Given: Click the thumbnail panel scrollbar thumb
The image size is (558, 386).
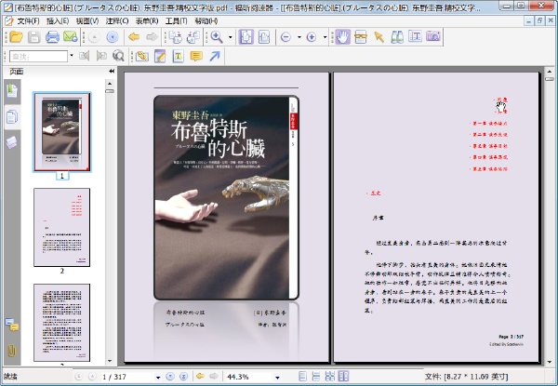Looking at the screenshot, I should tap(110, 91).
